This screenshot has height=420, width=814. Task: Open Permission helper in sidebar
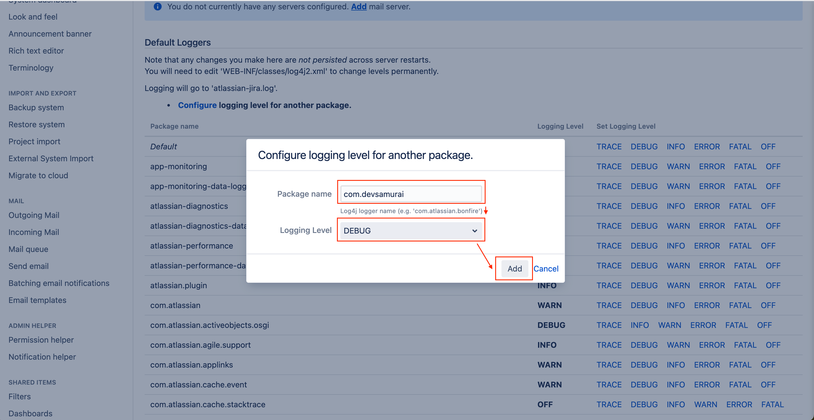[x=41, y=340]
